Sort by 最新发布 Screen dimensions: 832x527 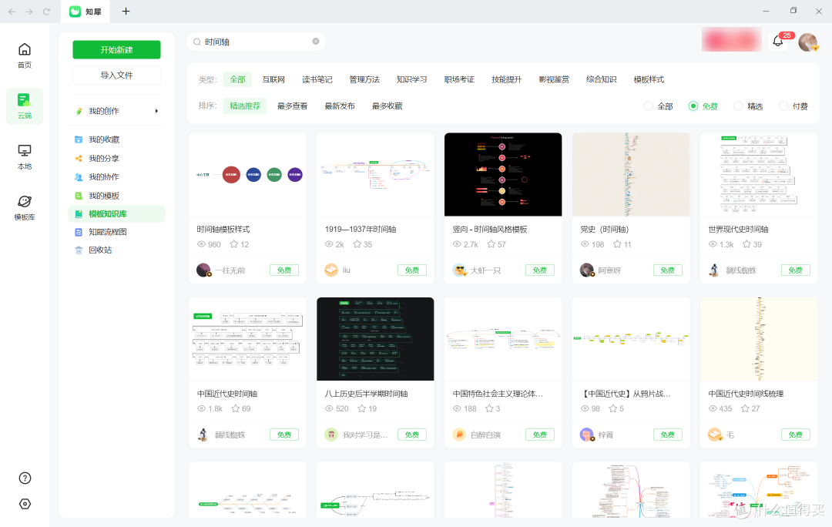[x=340, y=106]
